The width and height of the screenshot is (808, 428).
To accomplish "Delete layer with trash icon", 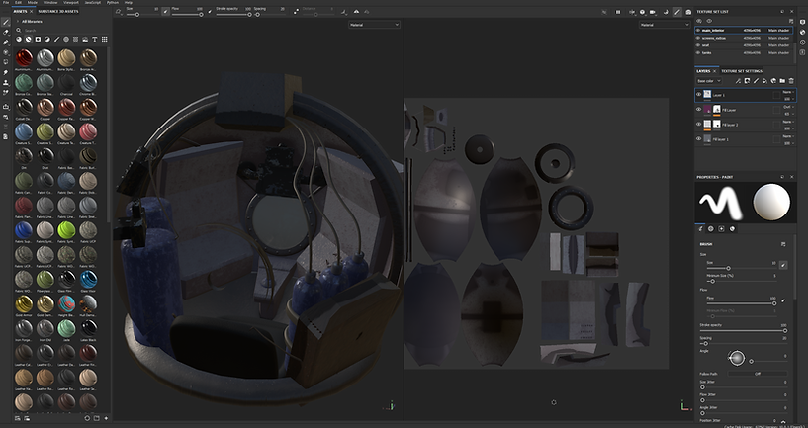I will [x=791, y=81].
